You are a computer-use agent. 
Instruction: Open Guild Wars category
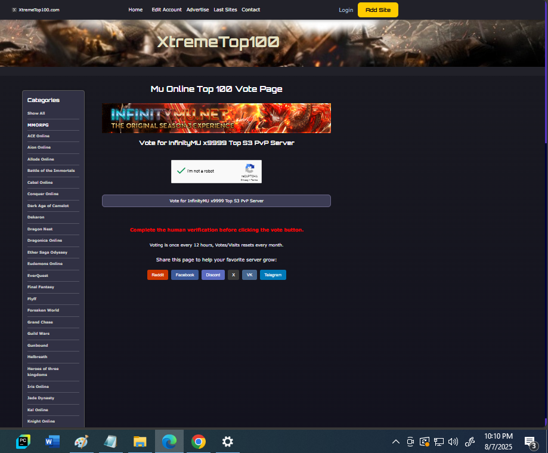[x=38, y=334]
